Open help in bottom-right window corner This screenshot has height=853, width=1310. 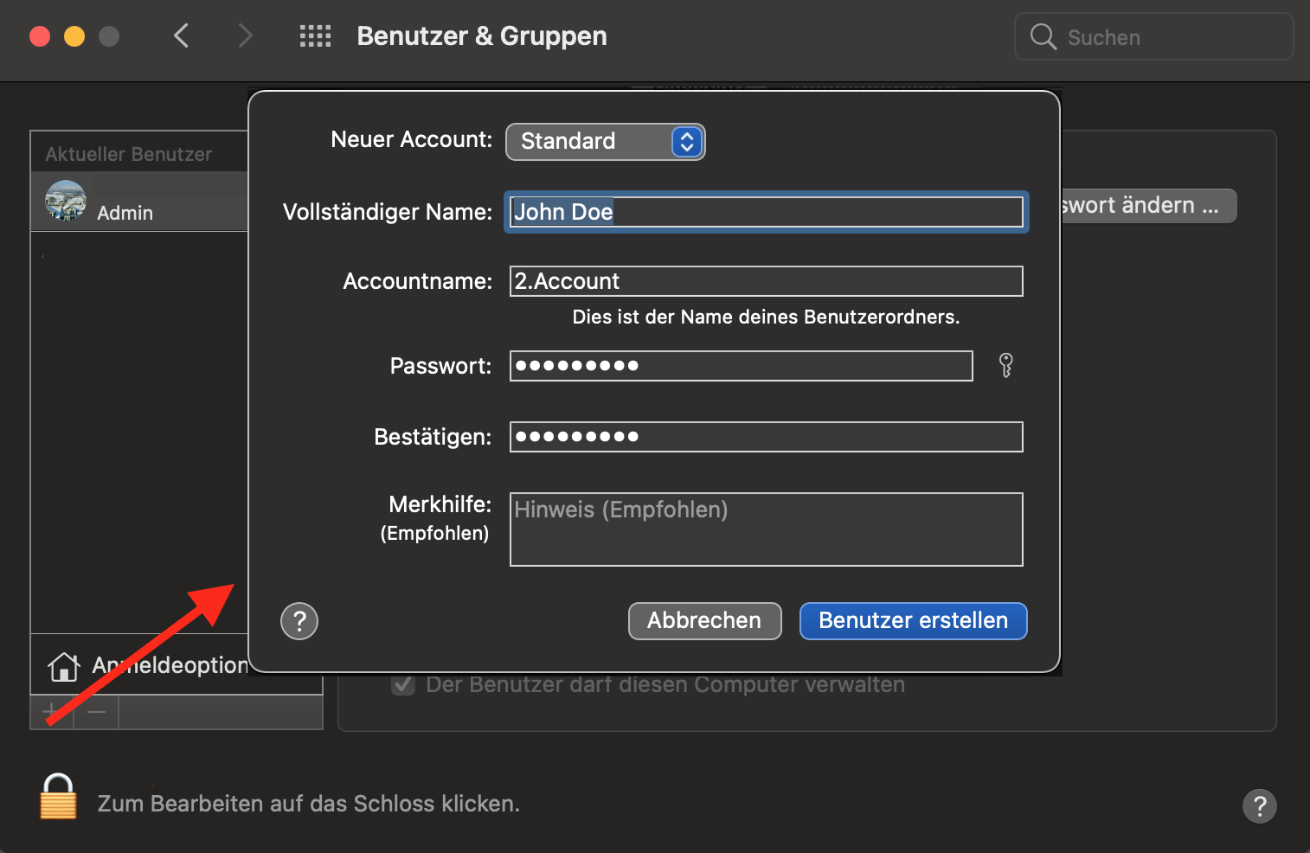[1259, 806]
